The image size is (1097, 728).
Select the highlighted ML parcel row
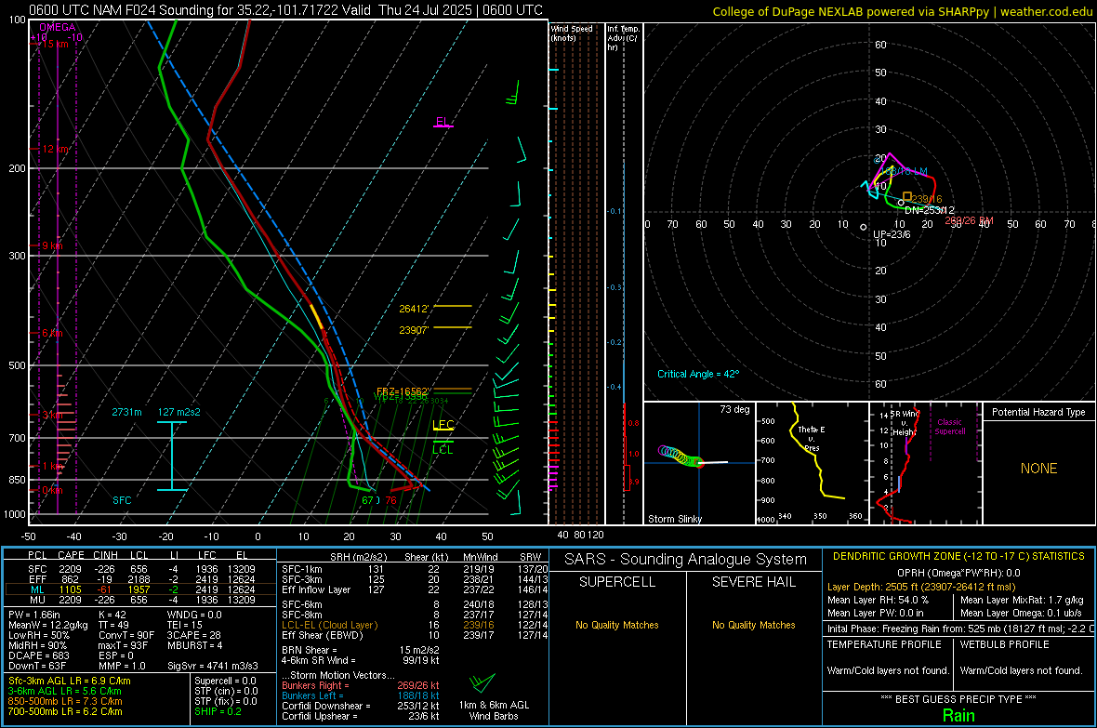point(140,589)
